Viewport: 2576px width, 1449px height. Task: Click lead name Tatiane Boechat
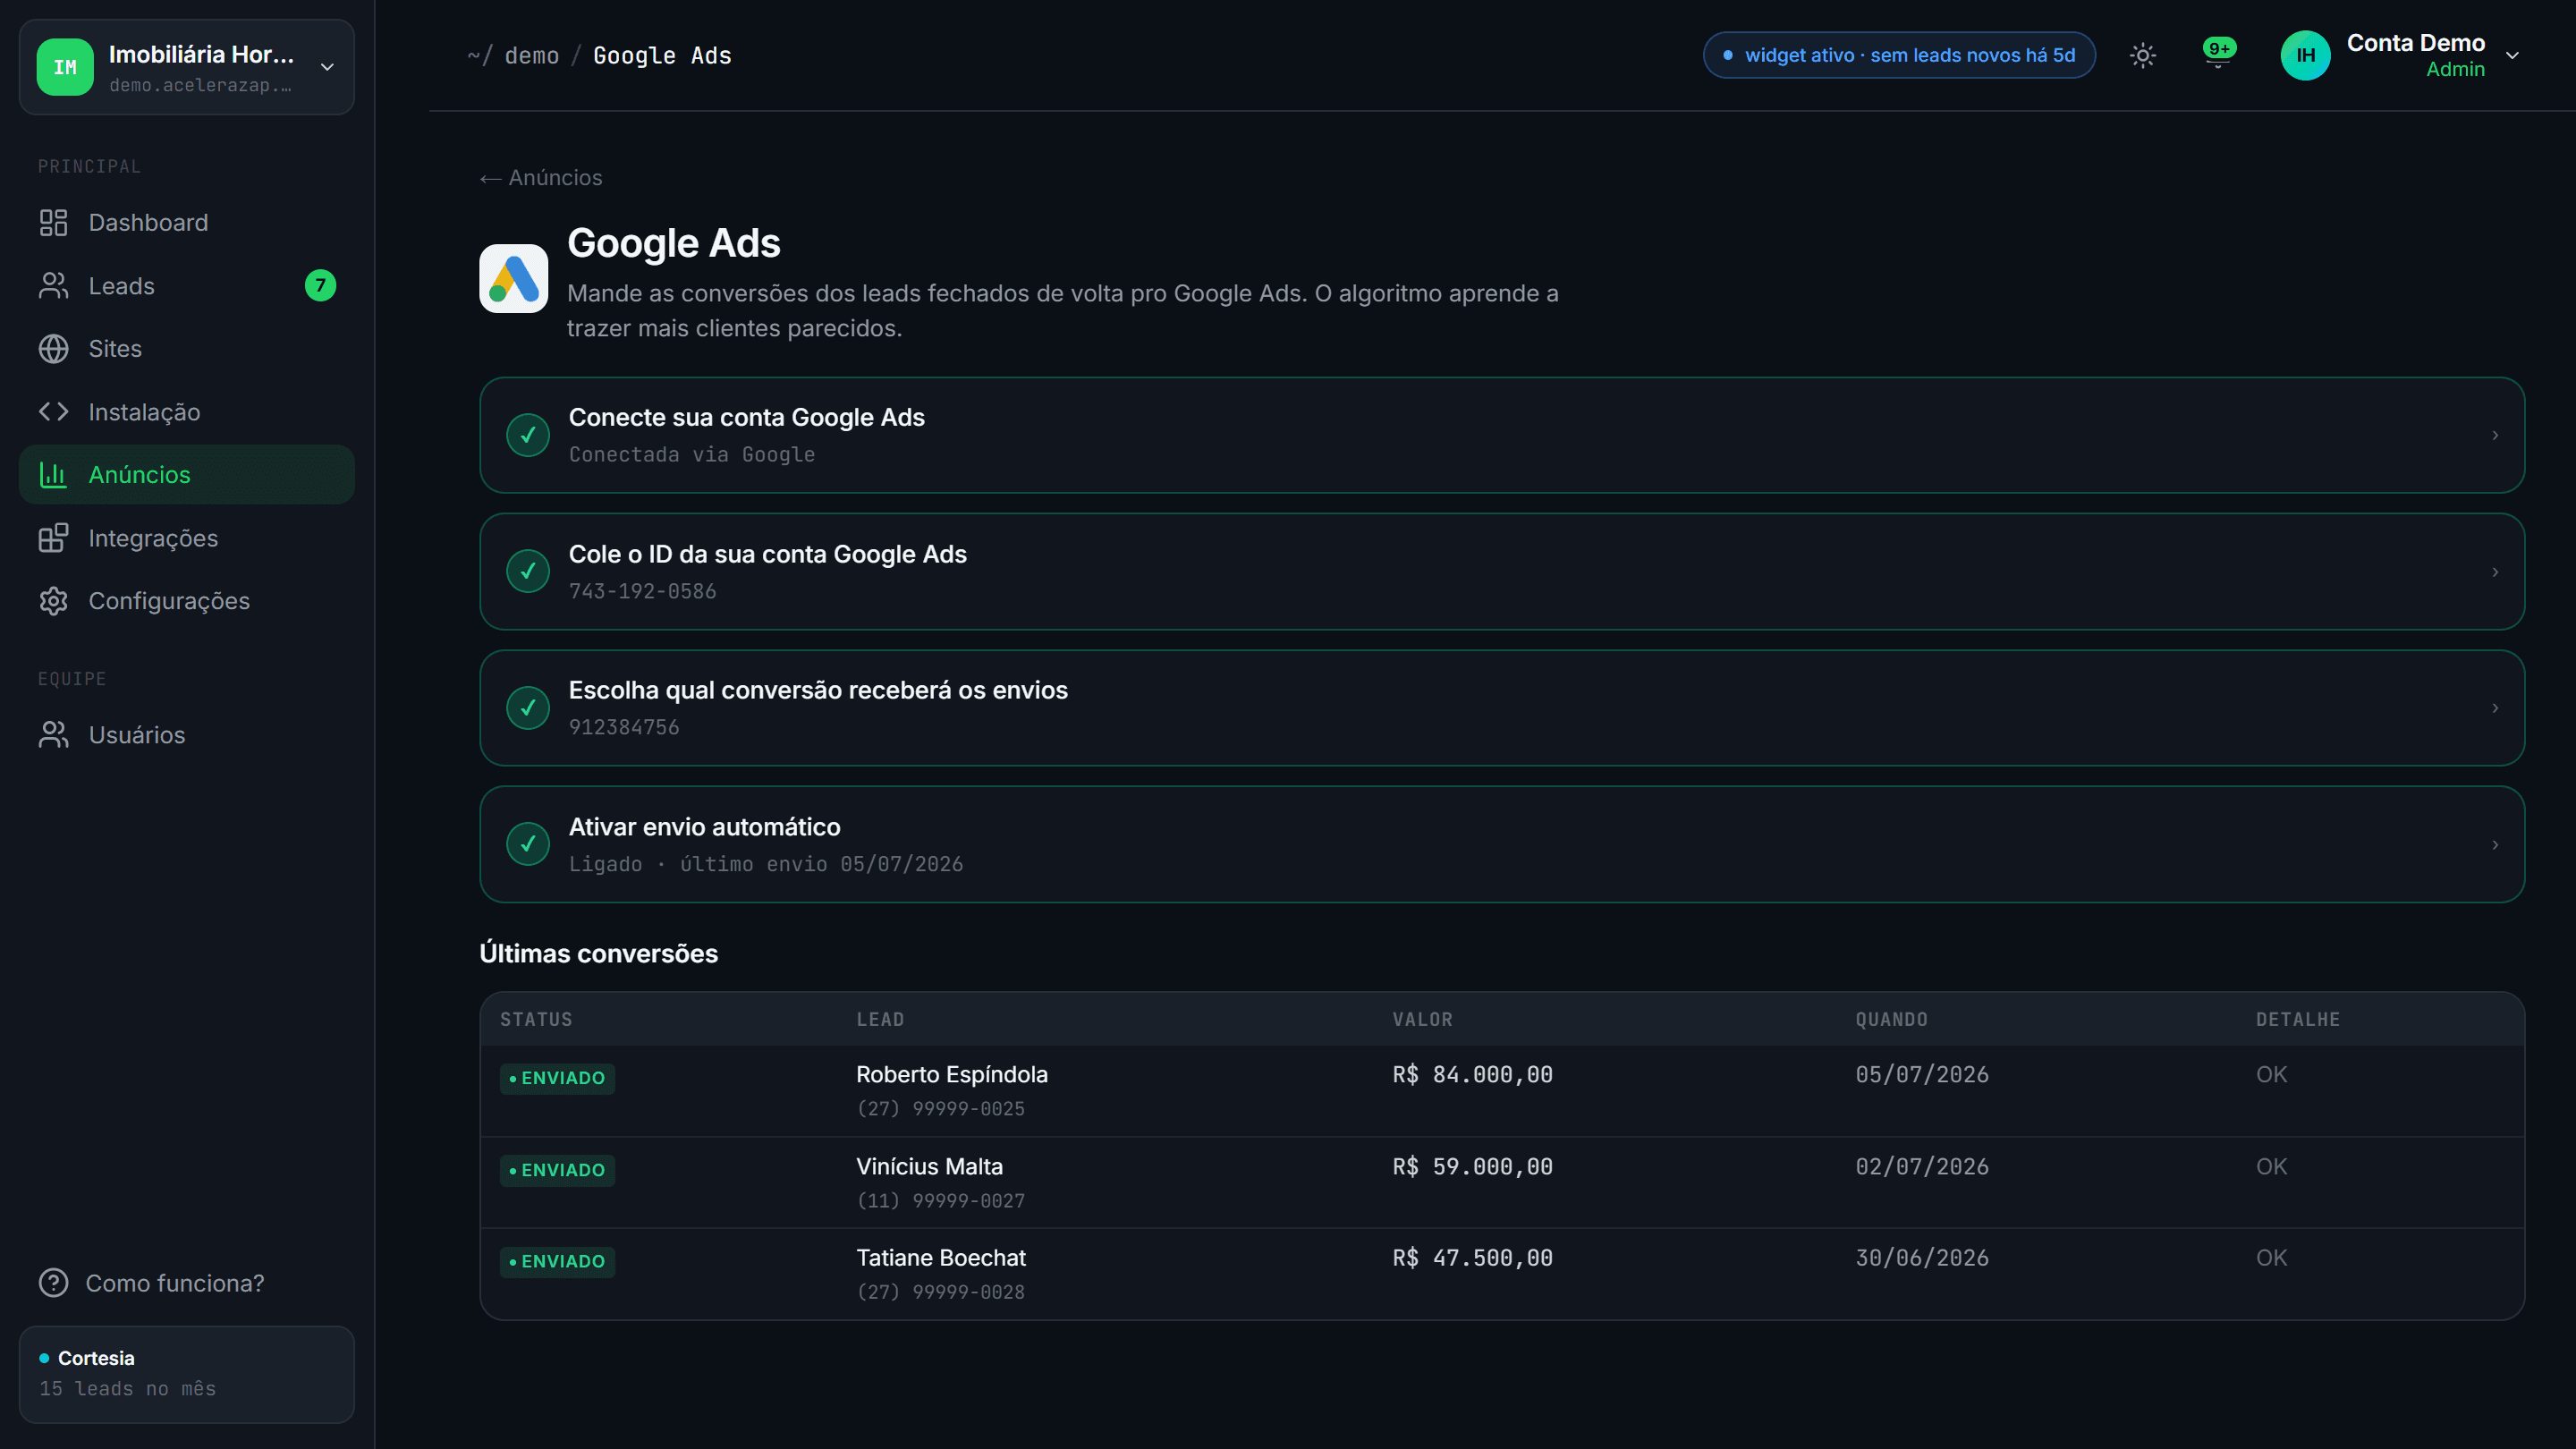coord(941,1258)
